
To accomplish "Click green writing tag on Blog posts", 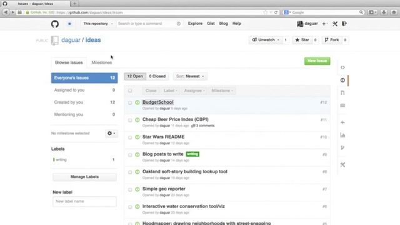I will pos(192,154).
